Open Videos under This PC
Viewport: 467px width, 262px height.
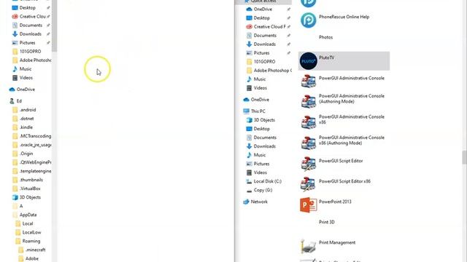click(x=260, y=173)
